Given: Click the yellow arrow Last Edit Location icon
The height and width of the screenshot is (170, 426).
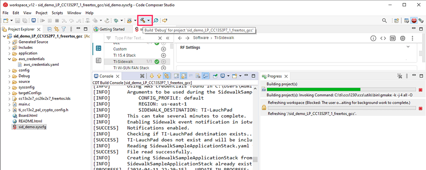Looking at the screenshot, I should tap(164, 20).
